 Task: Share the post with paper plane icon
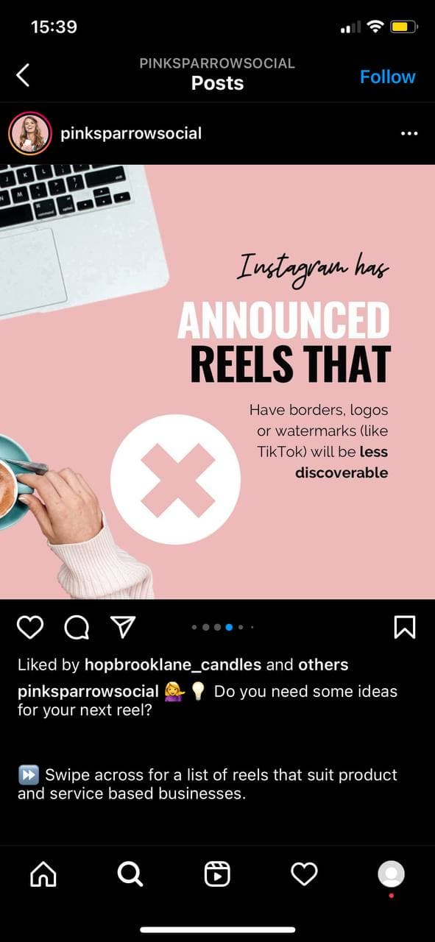pos(123,626)
